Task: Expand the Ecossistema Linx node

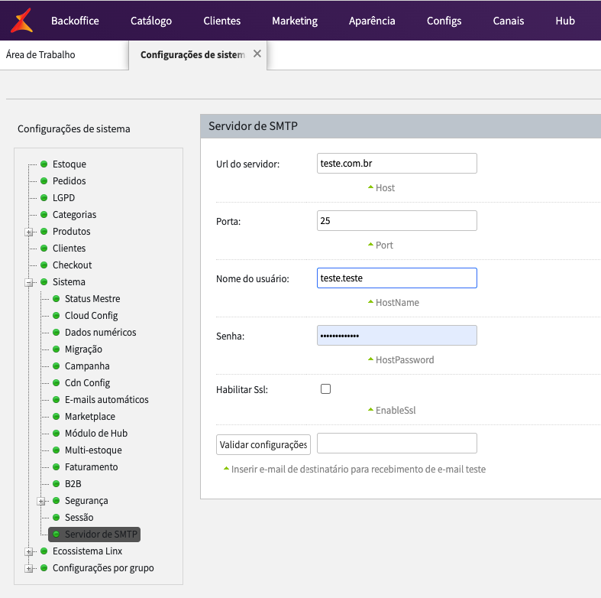Action: (x=29, y=551)
